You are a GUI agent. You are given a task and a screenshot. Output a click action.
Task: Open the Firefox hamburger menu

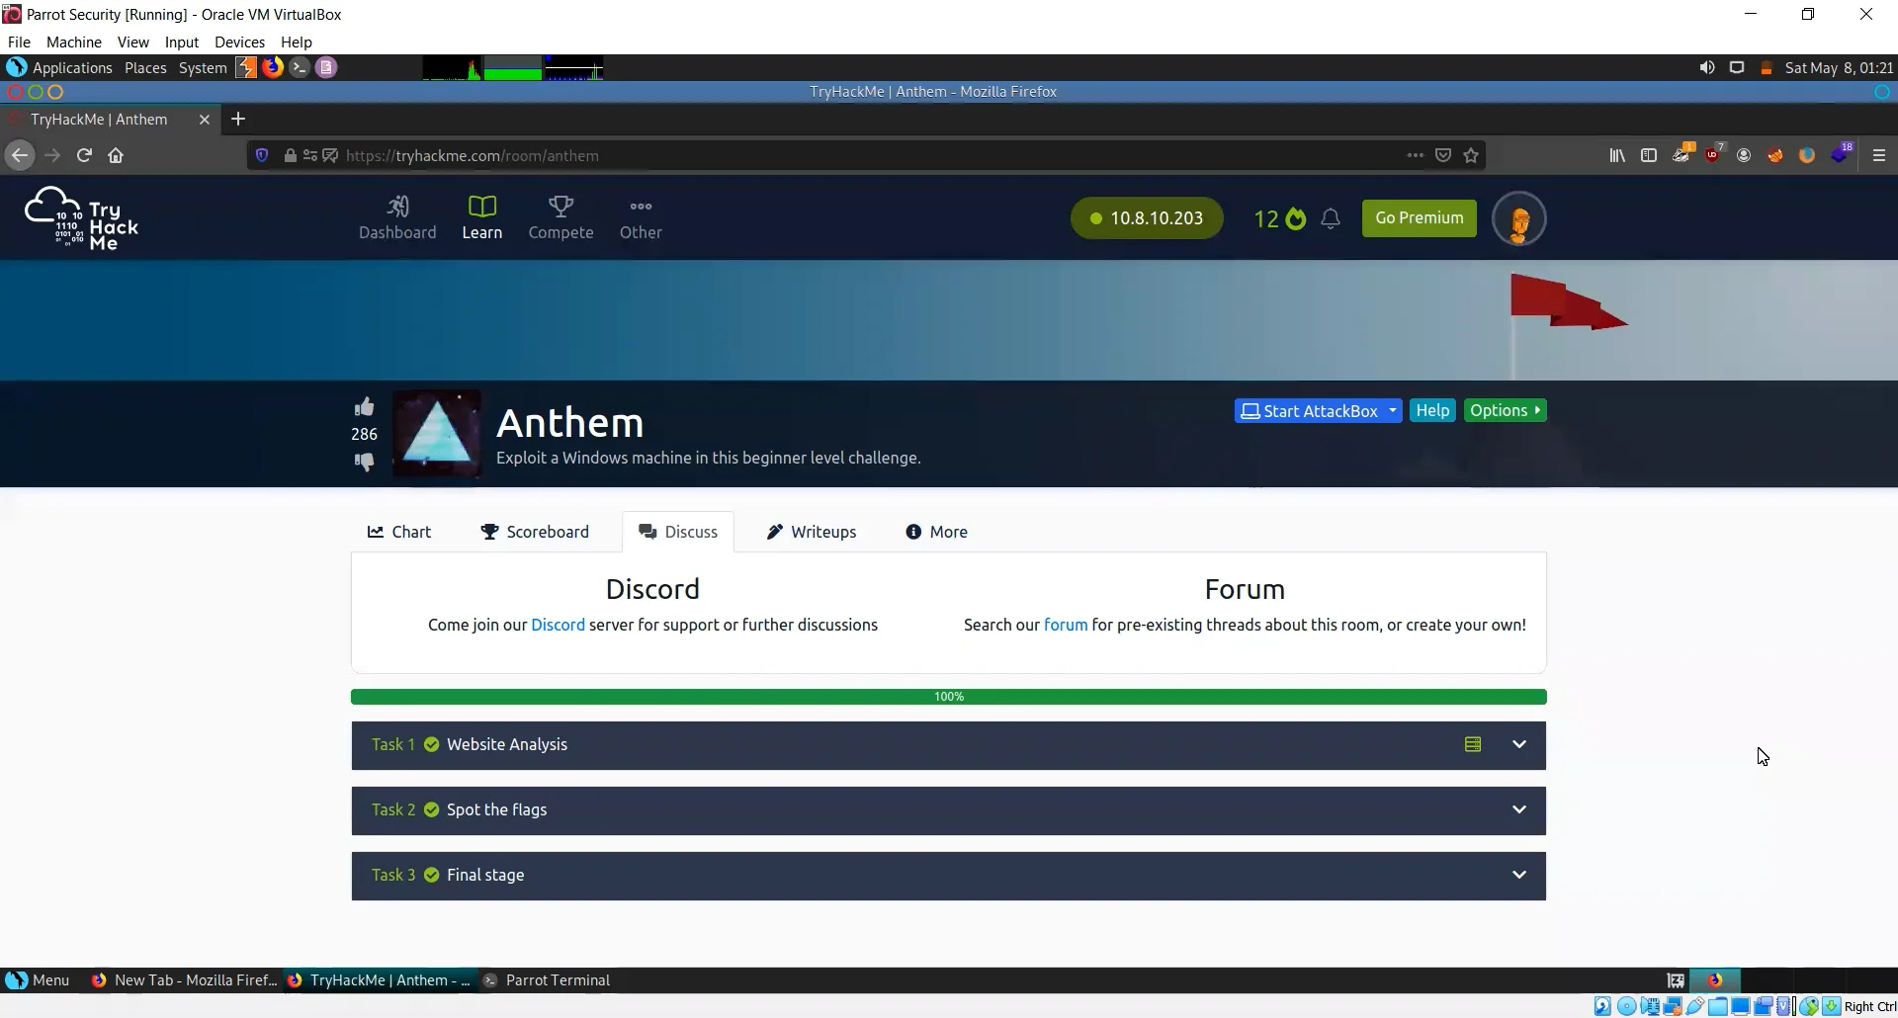coord(1878,155)
